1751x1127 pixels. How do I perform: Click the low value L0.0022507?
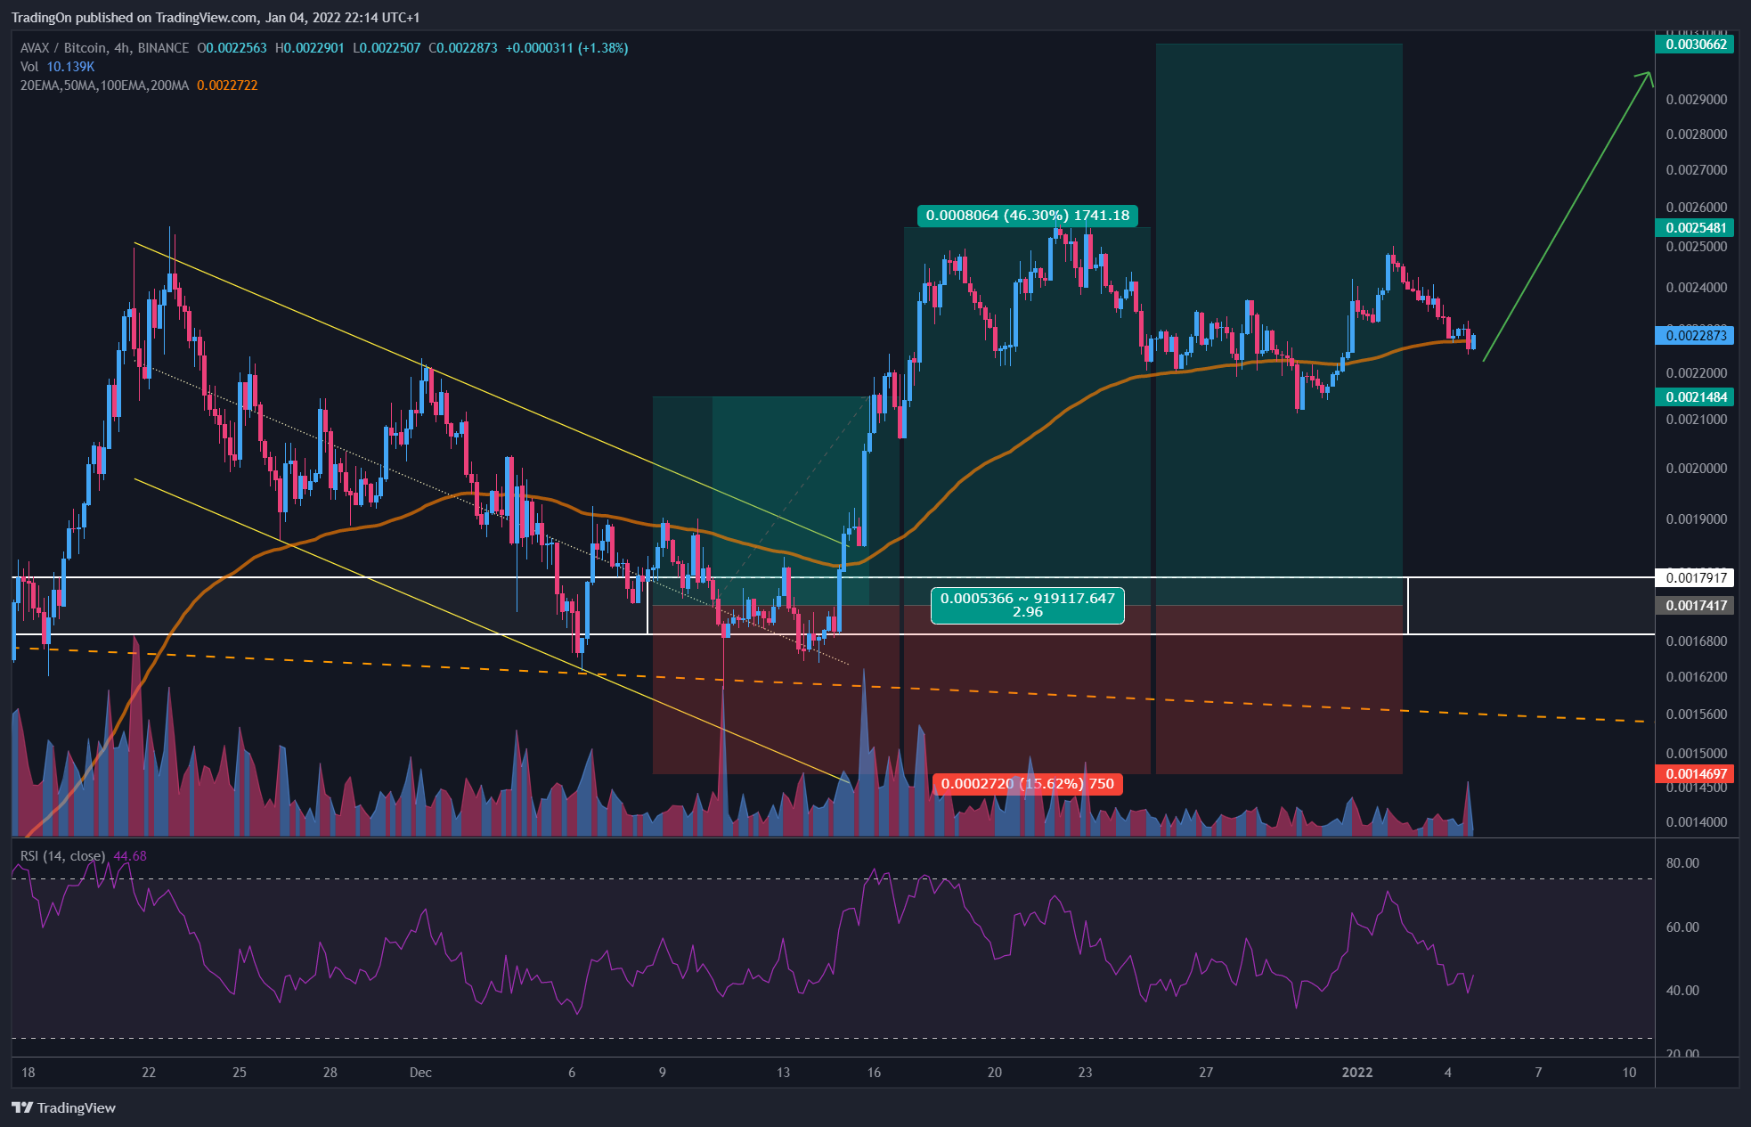pos(387,48)
